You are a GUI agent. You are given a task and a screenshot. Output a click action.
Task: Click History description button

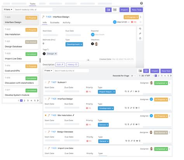[x=72, y=65]
